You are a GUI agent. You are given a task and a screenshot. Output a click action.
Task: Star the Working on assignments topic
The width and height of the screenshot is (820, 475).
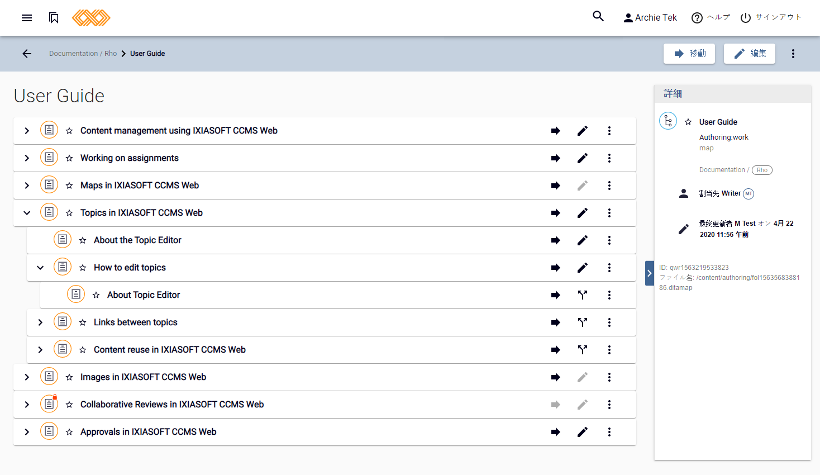[69, 158]
